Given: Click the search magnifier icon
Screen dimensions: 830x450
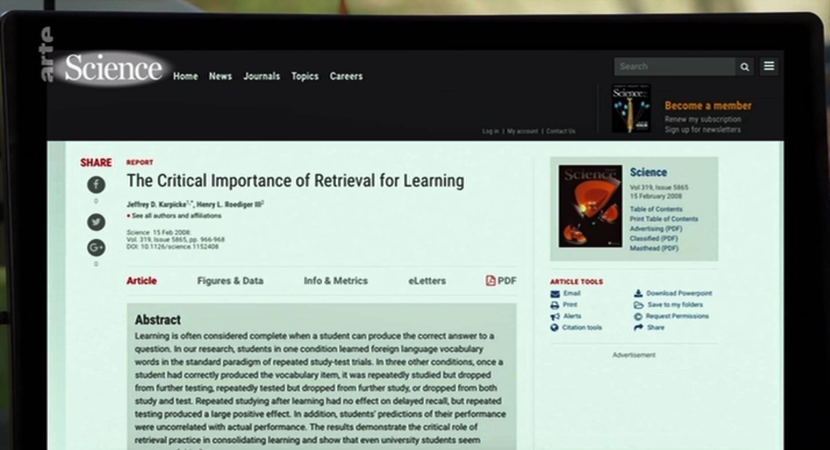Looking at the screenshot, I should click(744, 67).
